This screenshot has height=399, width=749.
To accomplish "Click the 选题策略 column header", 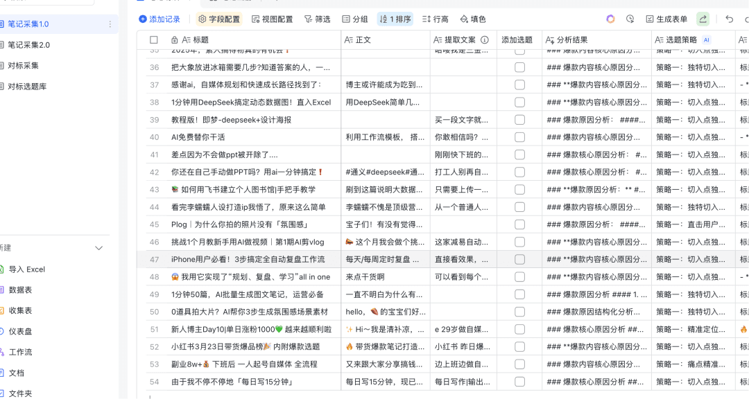I will click(693, 40).
